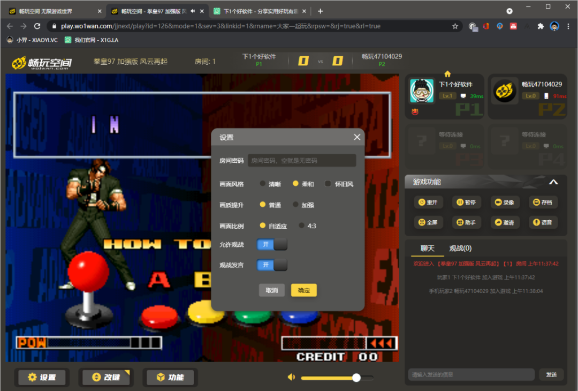The width and height of the screenshot is (578, 391).
Task: Mute sound via the speaker icon
Action: coord(291,377)
